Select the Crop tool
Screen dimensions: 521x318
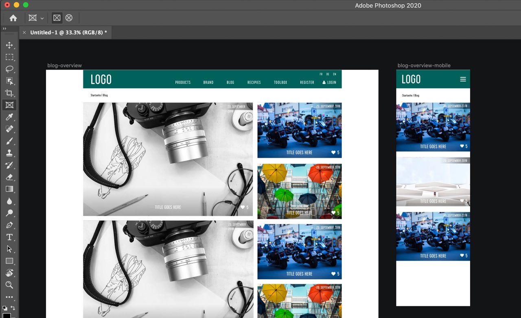tap(9, 93)
